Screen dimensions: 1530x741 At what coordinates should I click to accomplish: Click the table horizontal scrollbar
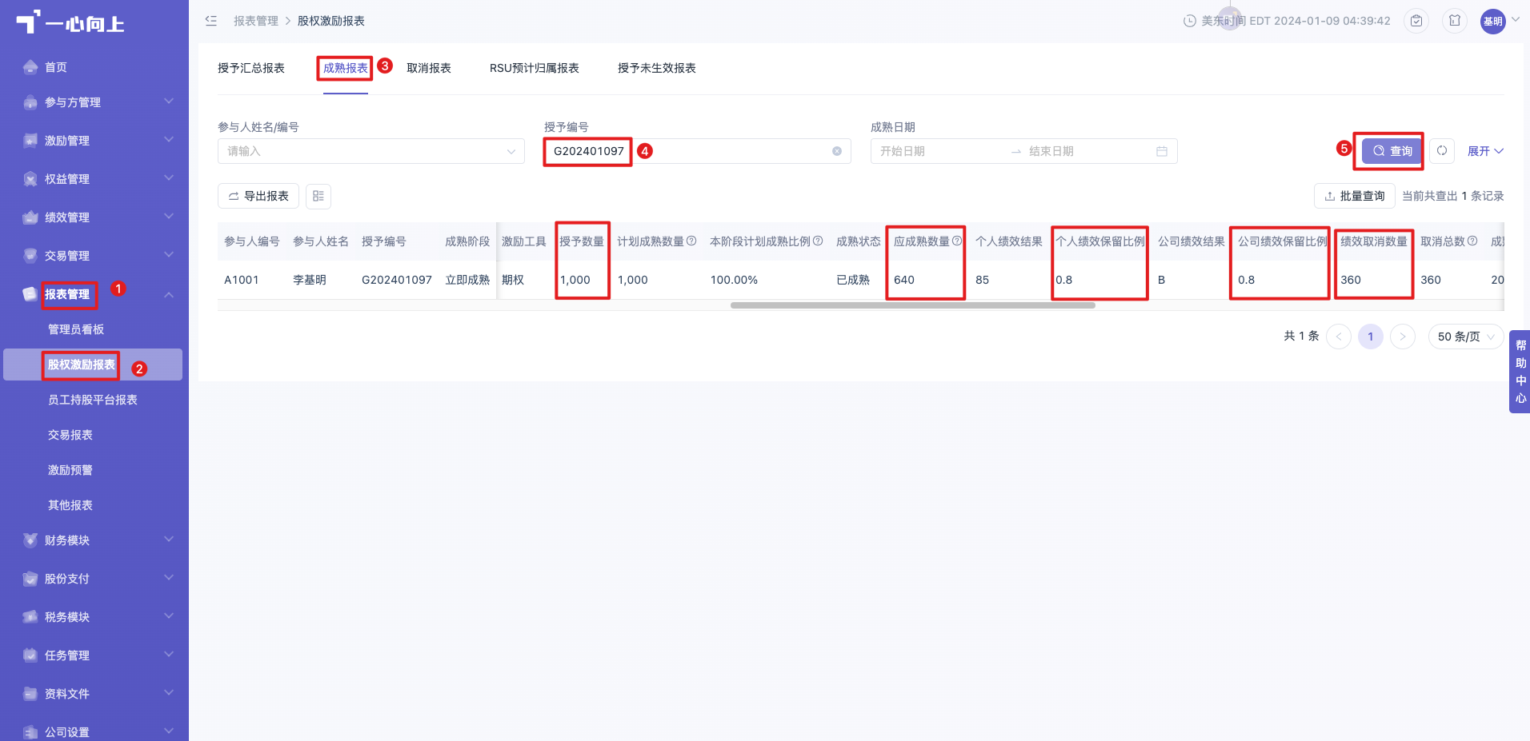912,305
